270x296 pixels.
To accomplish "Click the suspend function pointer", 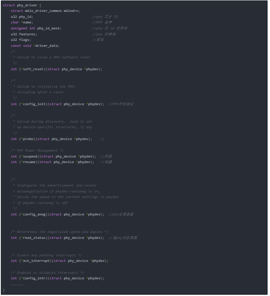I will pyautogui.click(x=30, y=156).
